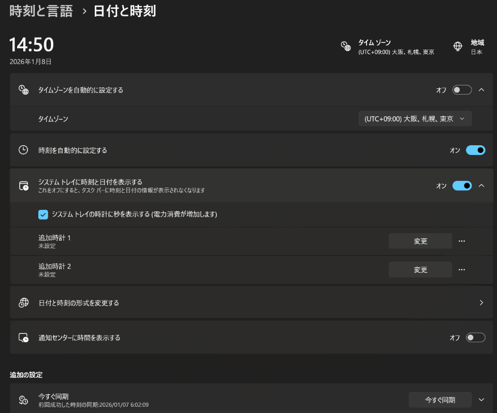Viewport: 497px width, 413px height.
Task: Click the 追加時計 2 未設定 label
Action: 54,270
